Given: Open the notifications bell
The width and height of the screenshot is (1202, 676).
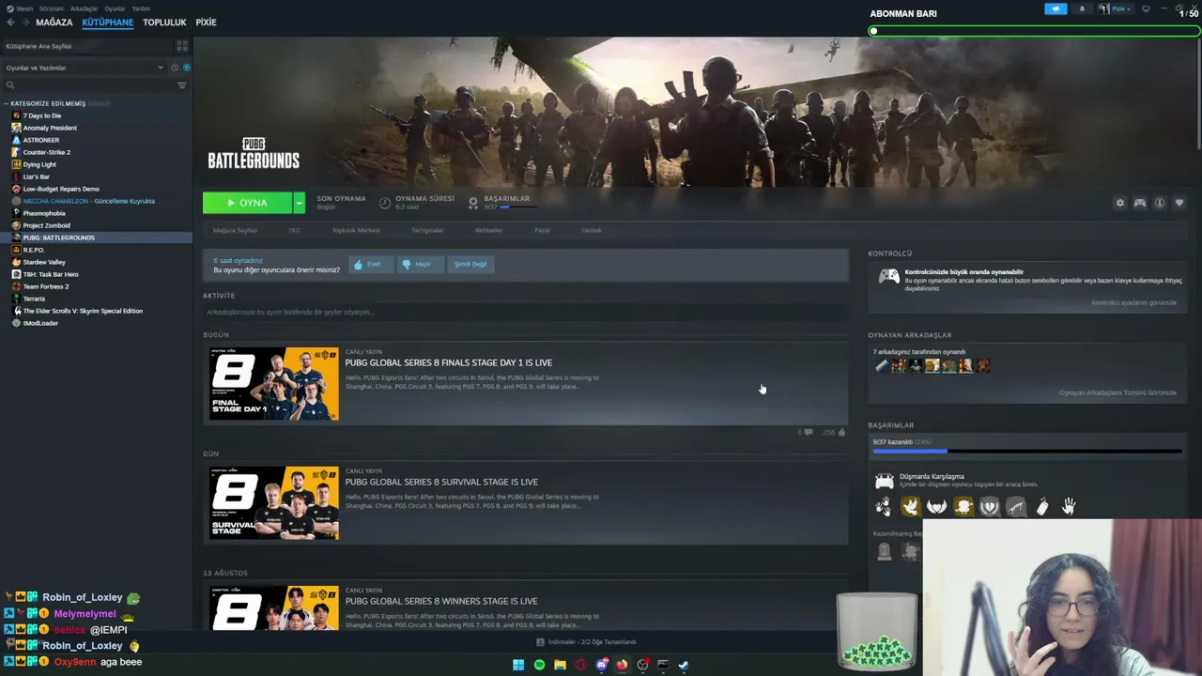Looking at the screenshot, I should pos(1082,9).
